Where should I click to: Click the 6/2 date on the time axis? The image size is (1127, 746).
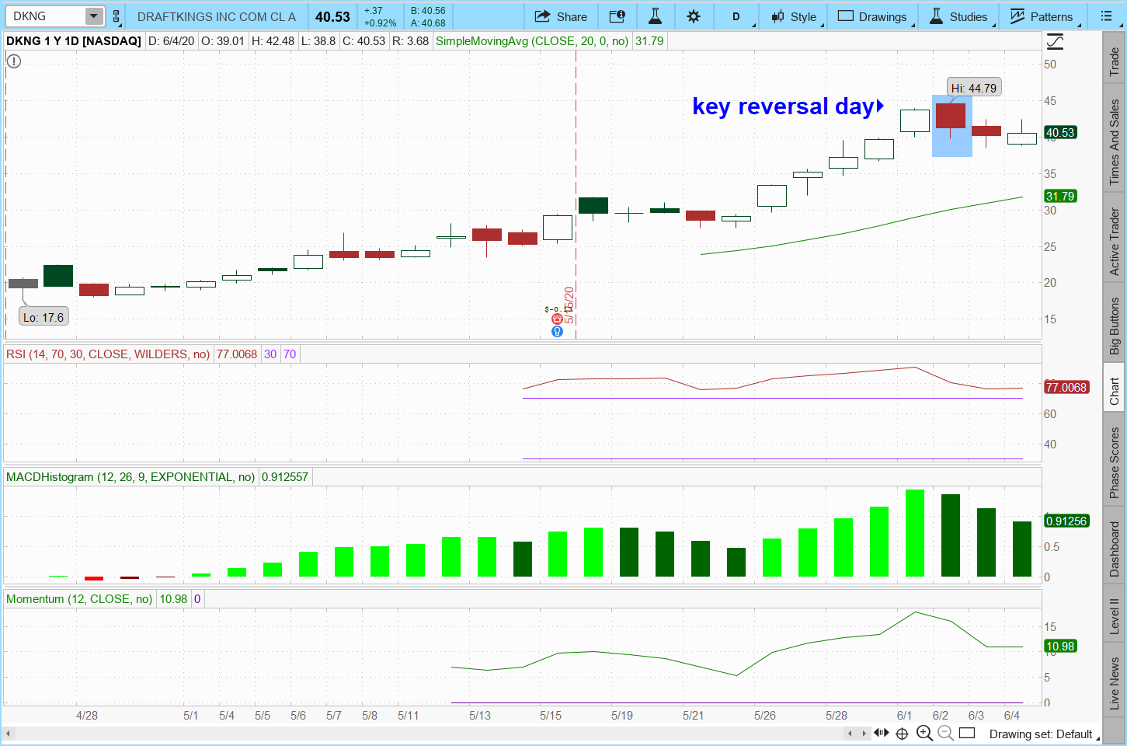tap(941, 715)
